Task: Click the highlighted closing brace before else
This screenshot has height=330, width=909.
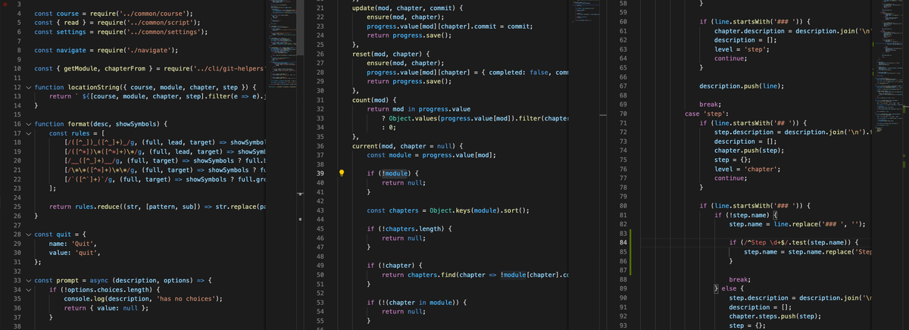Action: click(714, 288)
